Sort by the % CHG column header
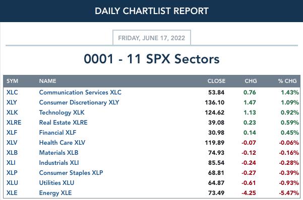303x200 pixels. pyautogui.click(x=287, y=81)
